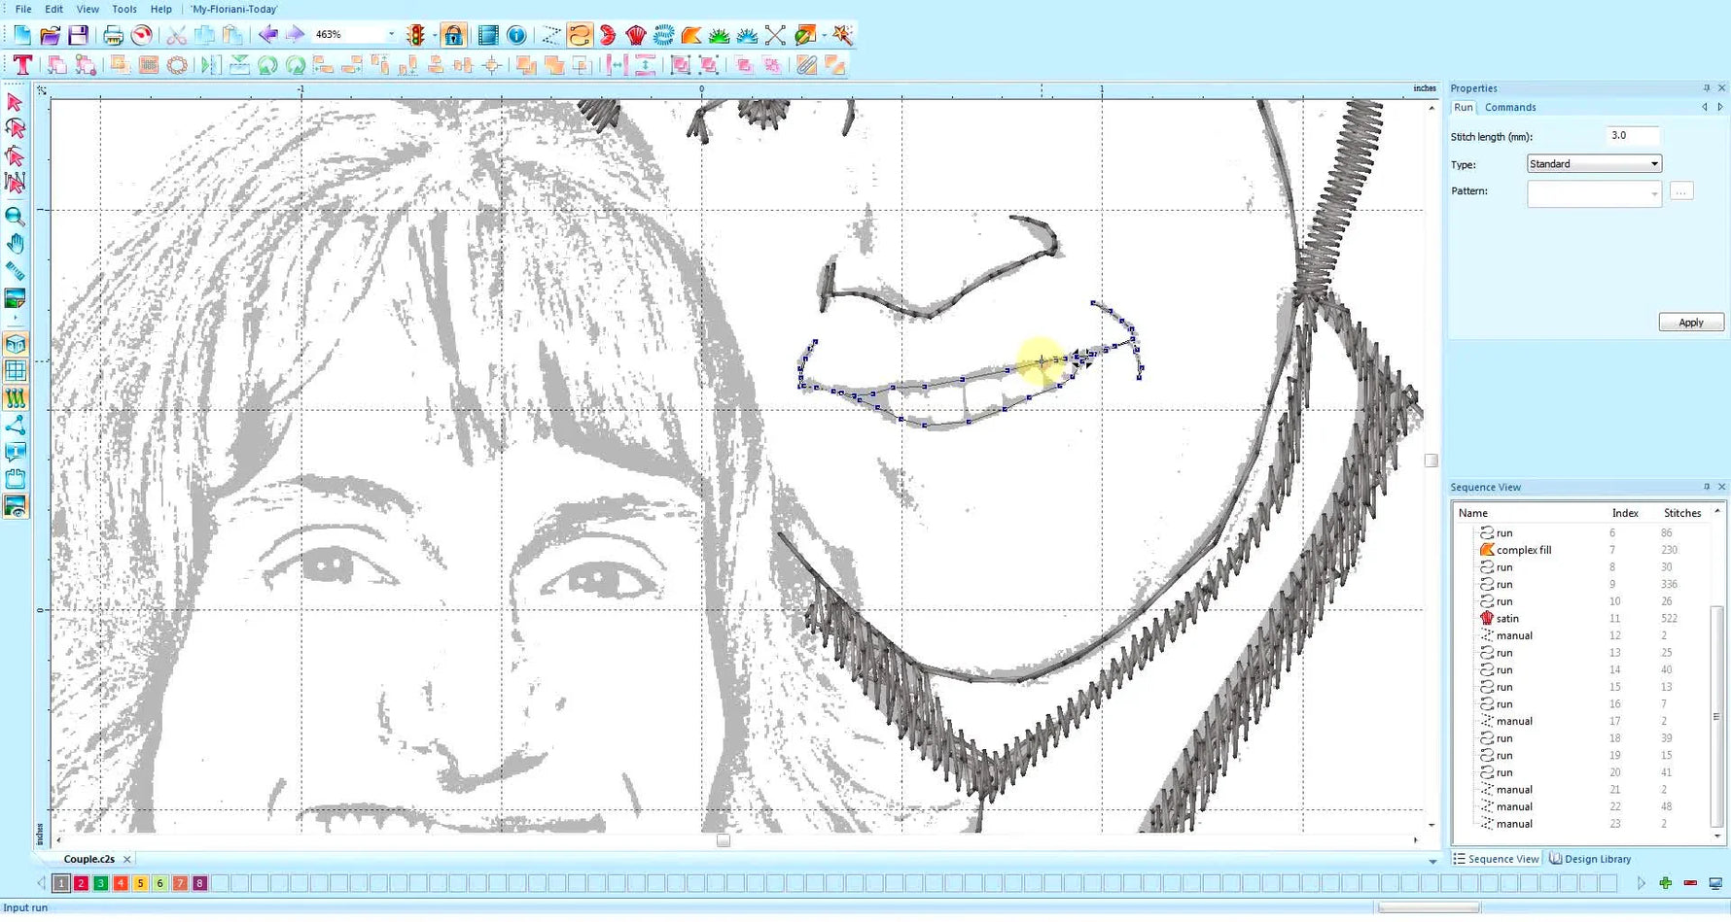Click the green plus add color button
The image size is (1731, 922).
tap(1666, 883)
